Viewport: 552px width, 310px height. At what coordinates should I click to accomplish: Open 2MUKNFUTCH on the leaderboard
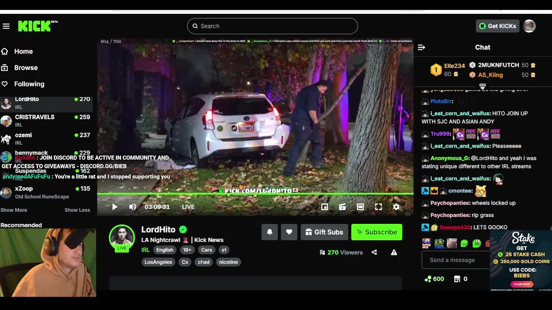click(499, 65)
